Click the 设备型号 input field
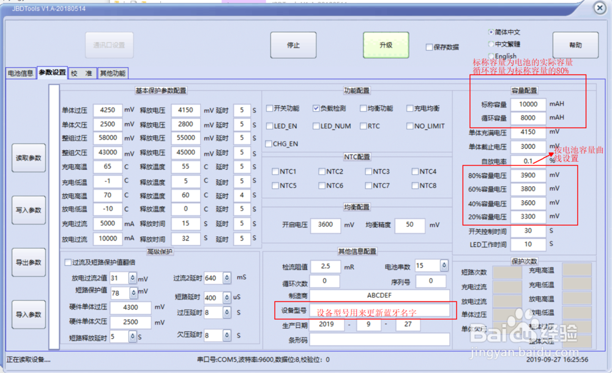The width and height of the screenshot is (612, 373). click(x=379, y=310)
